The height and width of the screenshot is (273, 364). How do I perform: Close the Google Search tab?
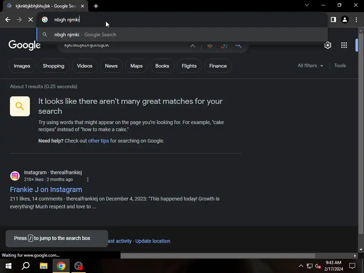82,6
